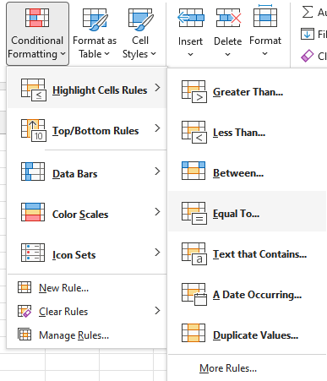Click the Cell Styles brush icon

(x=141, y=19)
